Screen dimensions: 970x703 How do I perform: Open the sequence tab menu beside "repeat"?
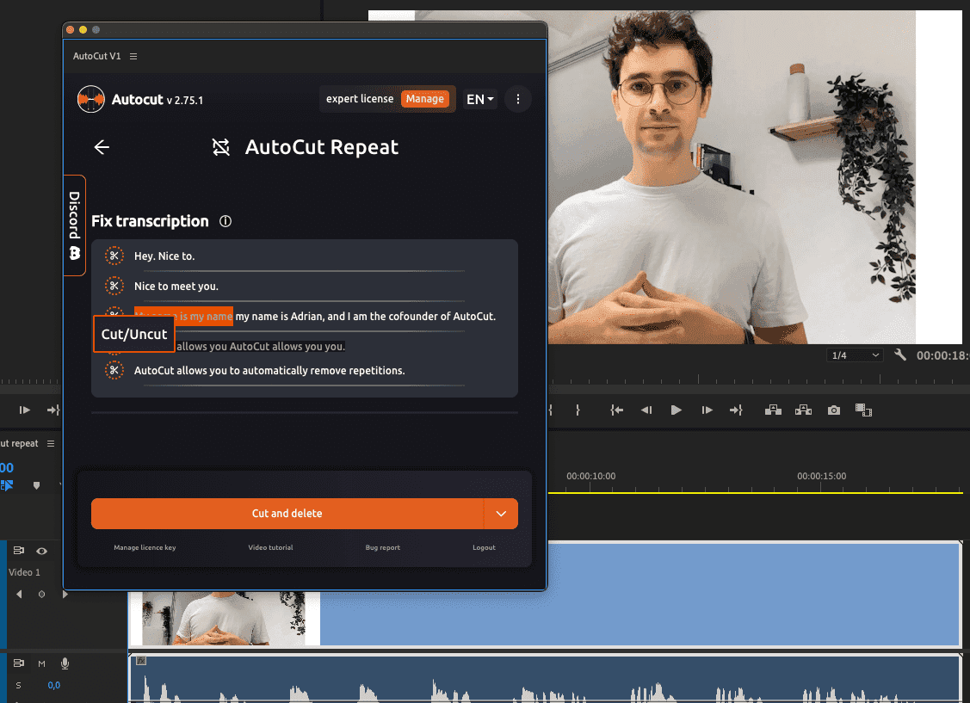(x=51, y=443)
